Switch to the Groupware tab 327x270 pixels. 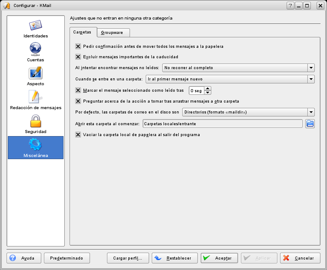[112, 33]
